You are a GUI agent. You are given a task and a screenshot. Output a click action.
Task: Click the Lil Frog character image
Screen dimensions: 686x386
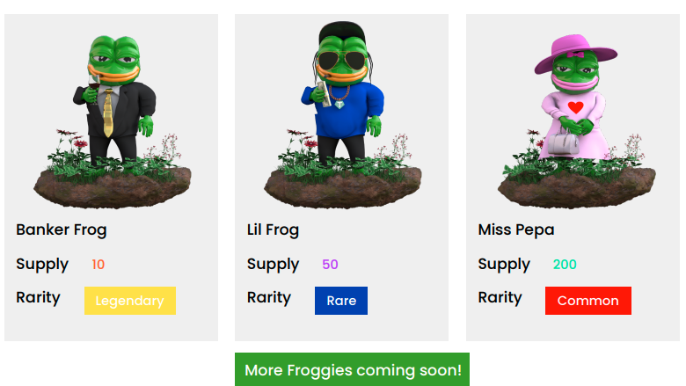[x=343, y=114]
